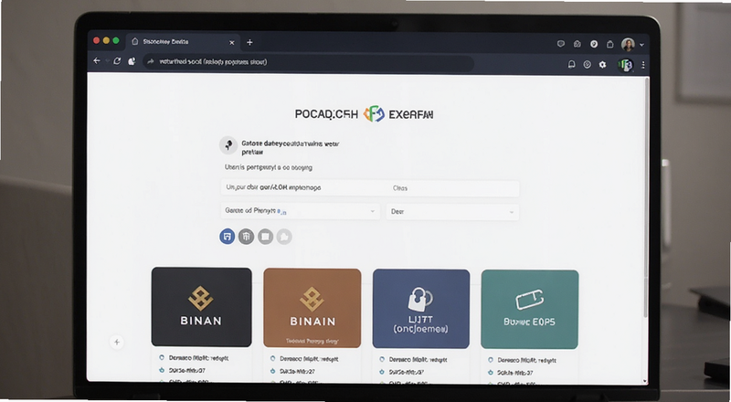The width and height of the screenshot is (731, 402).
Task: Focus the browser address bar
Action: tap(308, 62)
